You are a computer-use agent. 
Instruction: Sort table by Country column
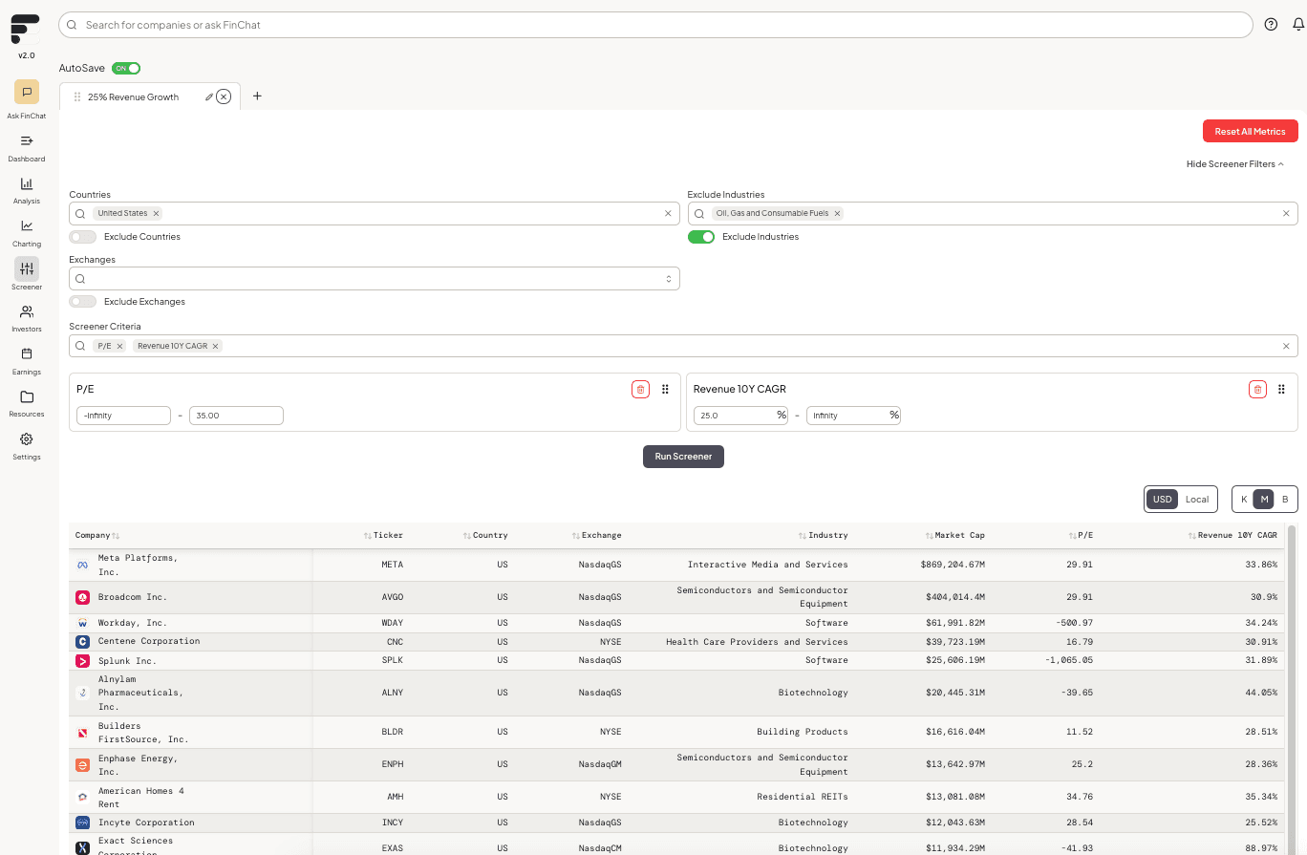pyautogui.click(x=485, y=535)
